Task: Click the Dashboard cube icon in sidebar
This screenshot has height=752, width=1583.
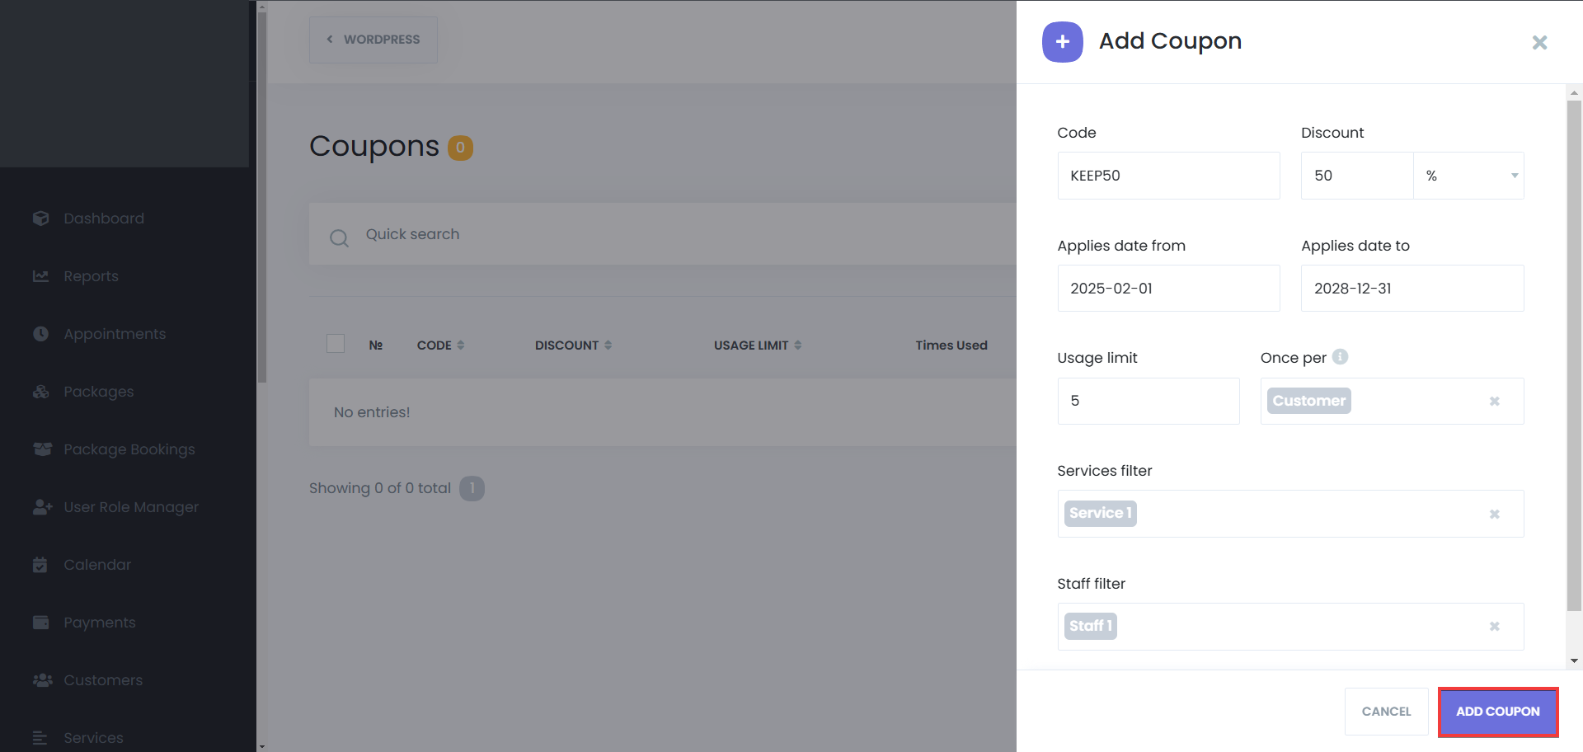Action: (41, 219)
